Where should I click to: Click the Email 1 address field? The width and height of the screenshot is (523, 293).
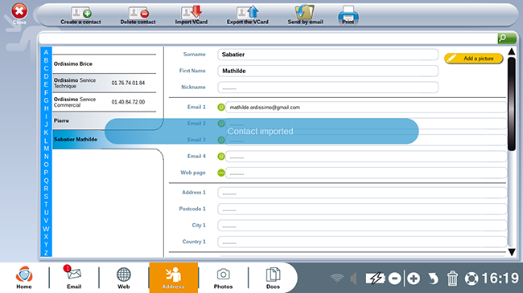[366, 108]
